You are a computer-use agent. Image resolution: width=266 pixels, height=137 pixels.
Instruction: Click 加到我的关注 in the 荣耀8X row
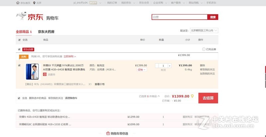tap(207, 74)
